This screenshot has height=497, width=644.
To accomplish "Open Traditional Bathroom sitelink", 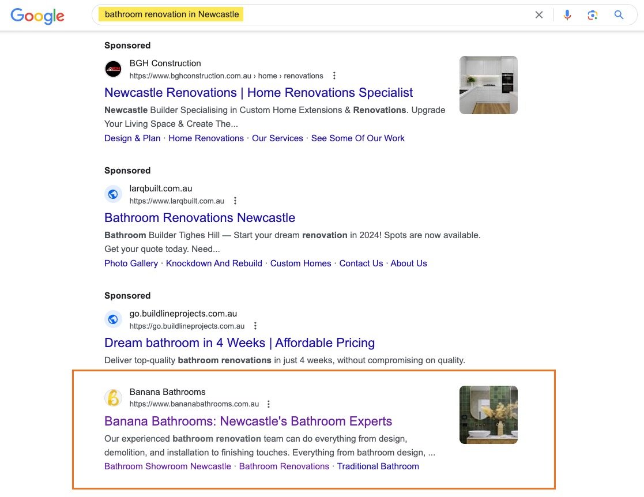I will (x=378, y=466).
